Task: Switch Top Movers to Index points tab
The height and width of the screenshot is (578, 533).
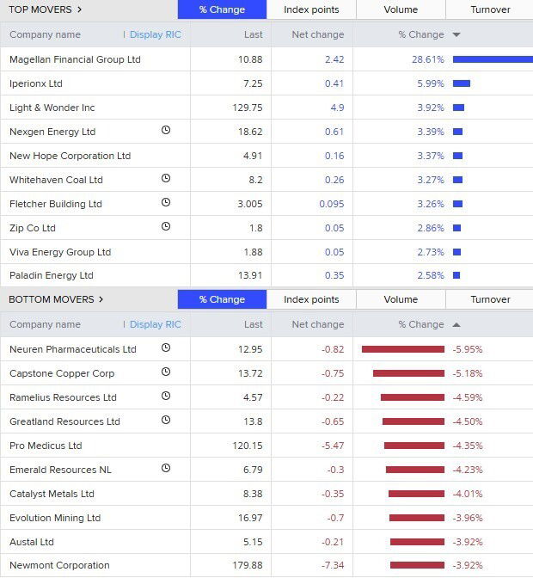Action: [311, 9]
